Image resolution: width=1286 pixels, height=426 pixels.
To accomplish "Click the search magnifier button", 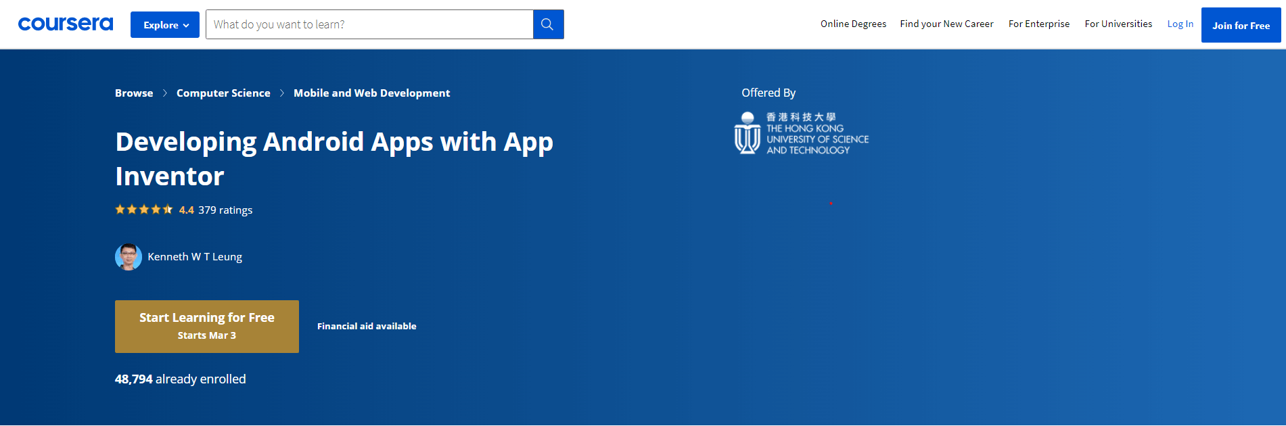I will click(x=548, y=24).
